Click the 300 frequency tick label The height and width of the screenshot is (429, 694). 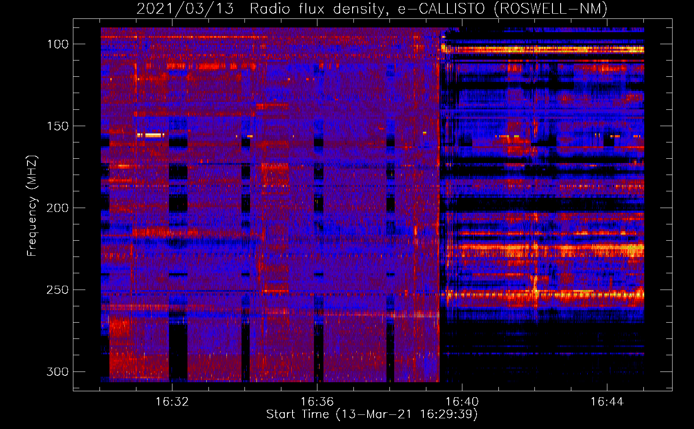click(x=57, y=372)
